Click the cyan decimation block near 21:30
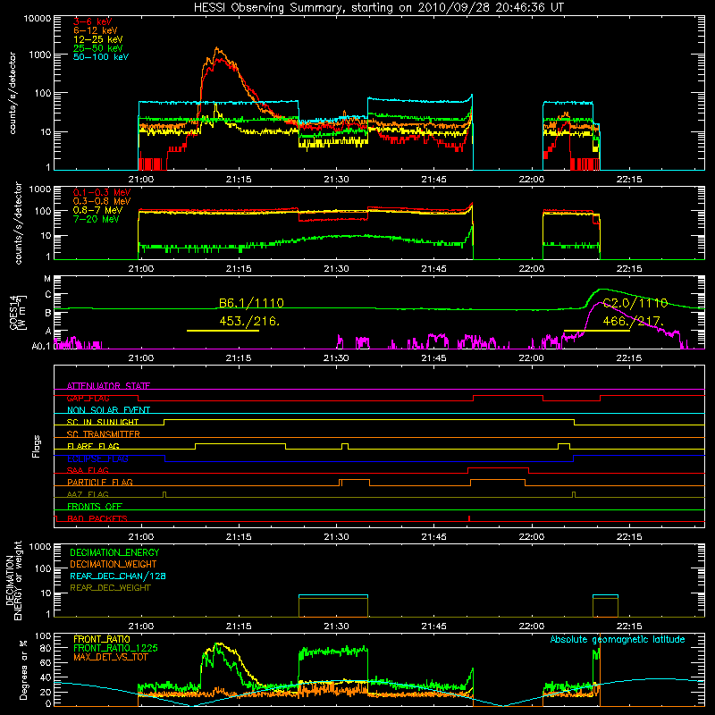This screenshot has width=715, height=715. [x=333, y=595]
